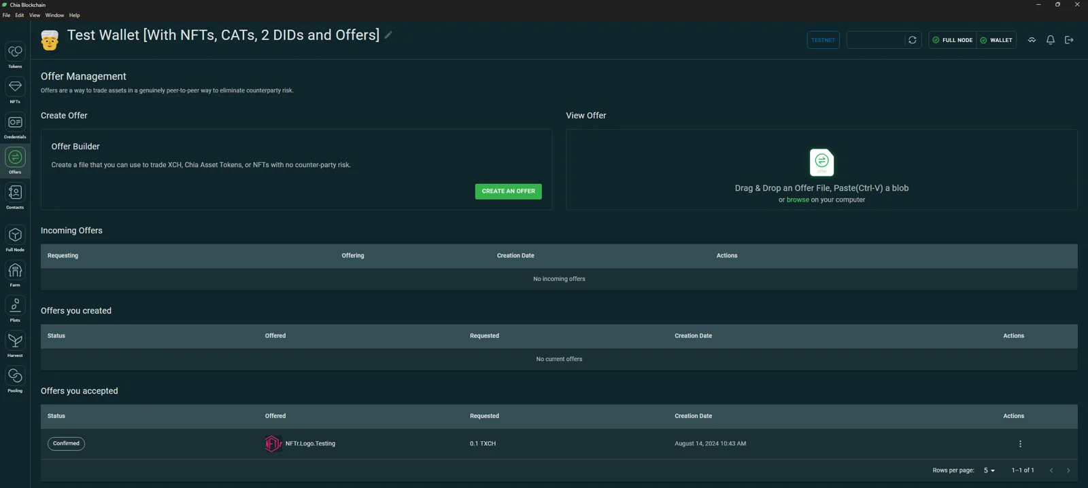
Task: Click the 'No current offers' row
Action: click(x=559, y=359)
